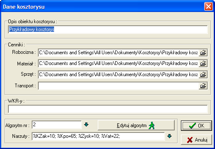Image resolution: width=215 pixels, height=149 pixels.
Task: Browse for the Robocizna price list file
Action: pyautogui.click(x=203, y=53)
